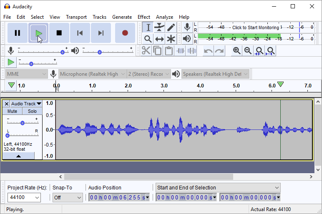Solo the Audio Track
Screen dimensions: 322x214
(x=32, y=111)
